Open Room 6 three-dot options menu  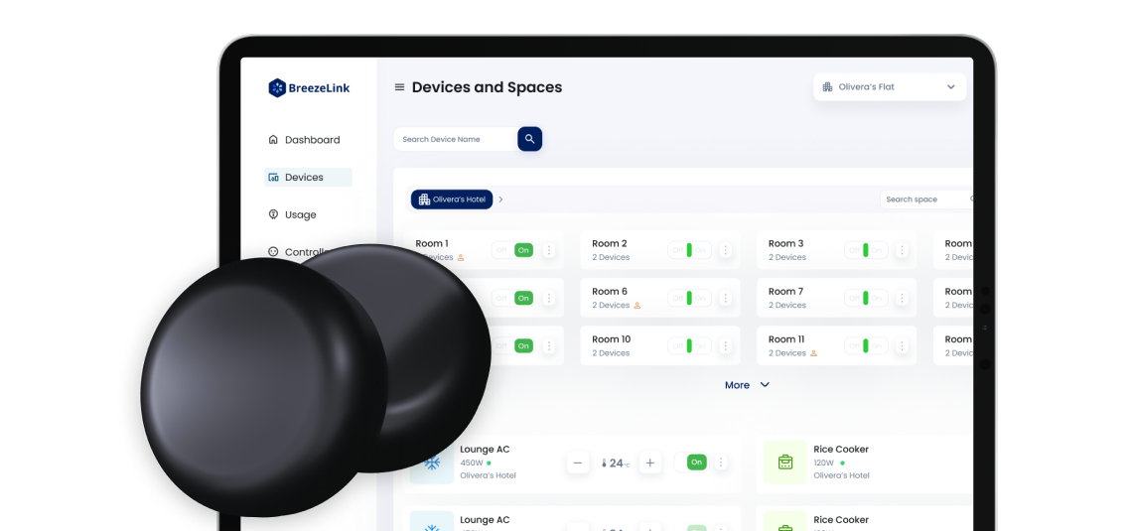pyautogui.click(x=726, y=298)
